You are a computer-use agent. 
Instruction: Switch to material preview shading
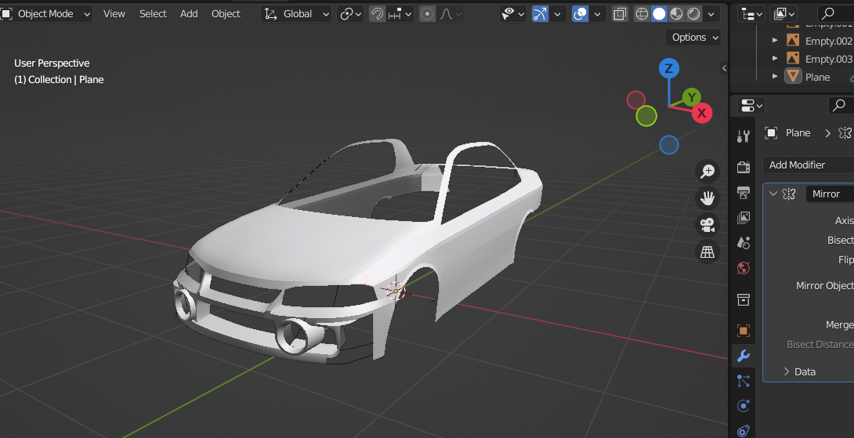tap(676, 14)
